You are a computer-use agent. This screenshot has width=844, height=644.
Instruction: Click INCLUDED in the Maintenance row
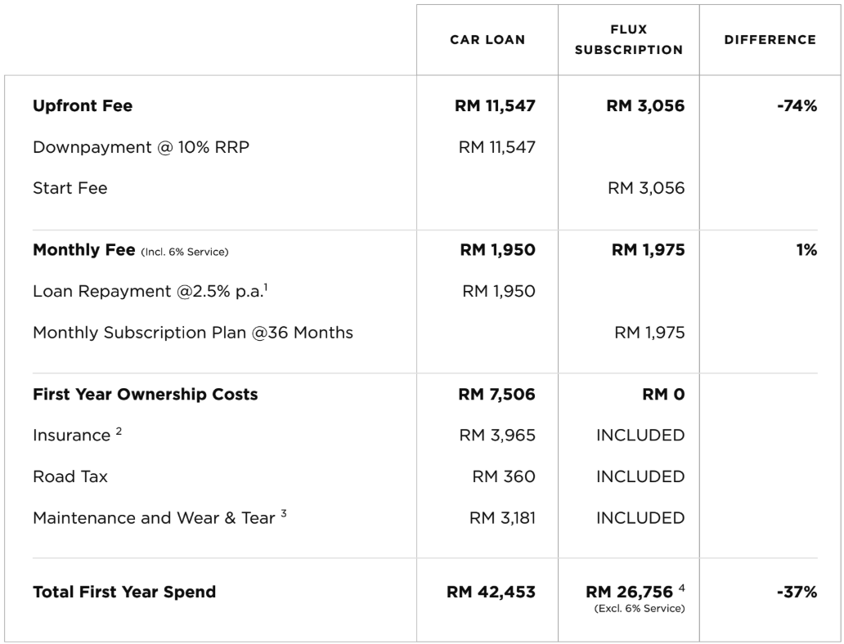click(x=640, y=518)
